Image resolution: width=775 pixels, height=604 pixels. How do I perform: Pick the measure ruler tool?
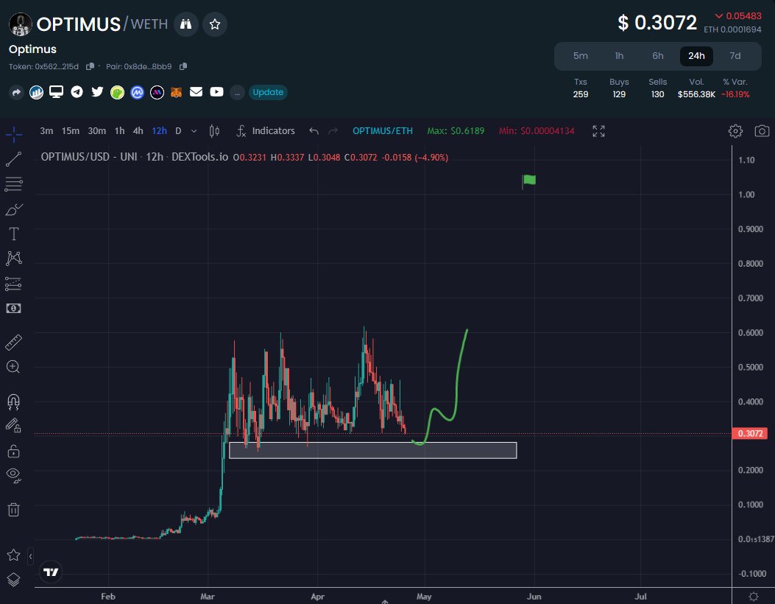pyautogui.click(x=13, y=342)
